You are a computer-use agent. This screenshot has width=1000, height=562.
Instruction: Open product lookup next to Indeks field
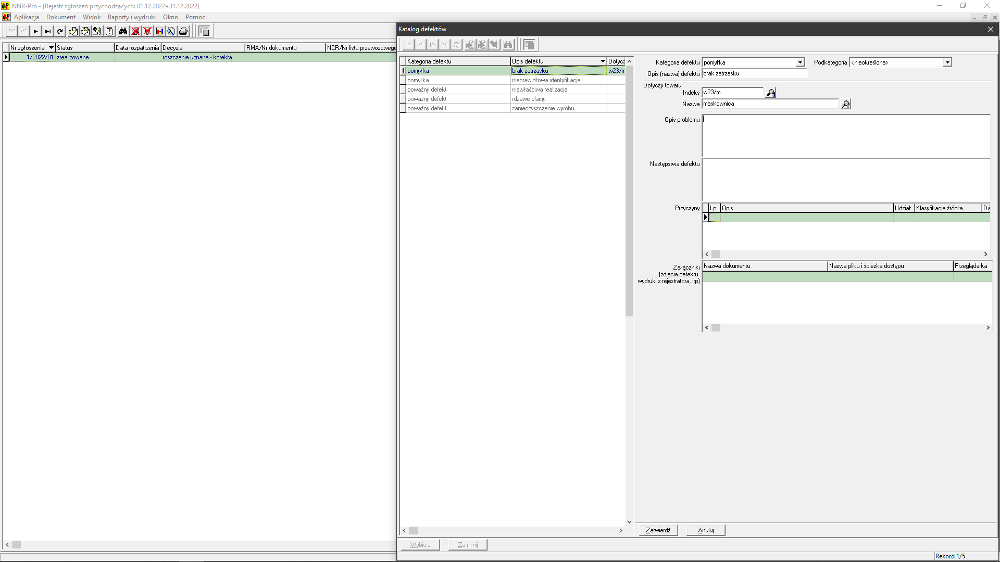(771, 93)
